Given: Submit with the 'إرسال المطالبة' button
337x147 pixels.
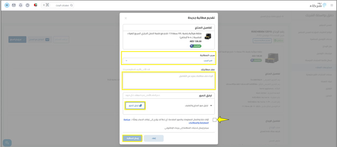Looking at the screenshot, I should (x=132, y=138).
